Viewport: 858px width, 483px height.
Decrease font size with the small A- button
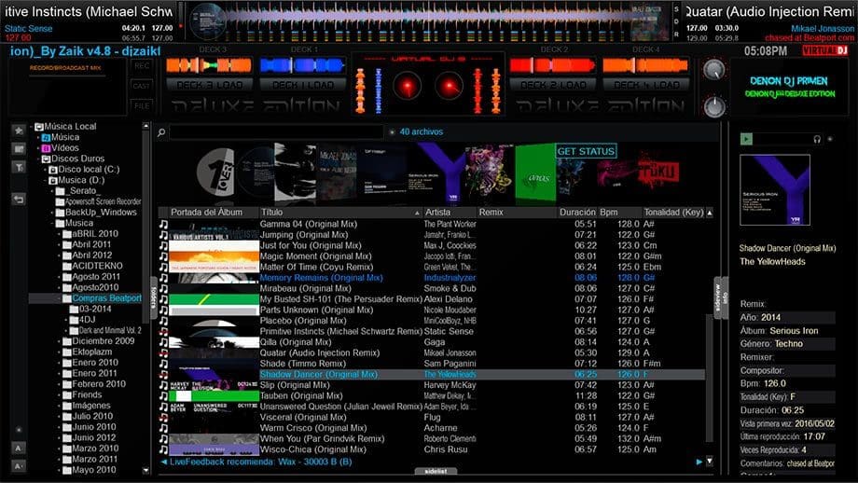[18, 466]
